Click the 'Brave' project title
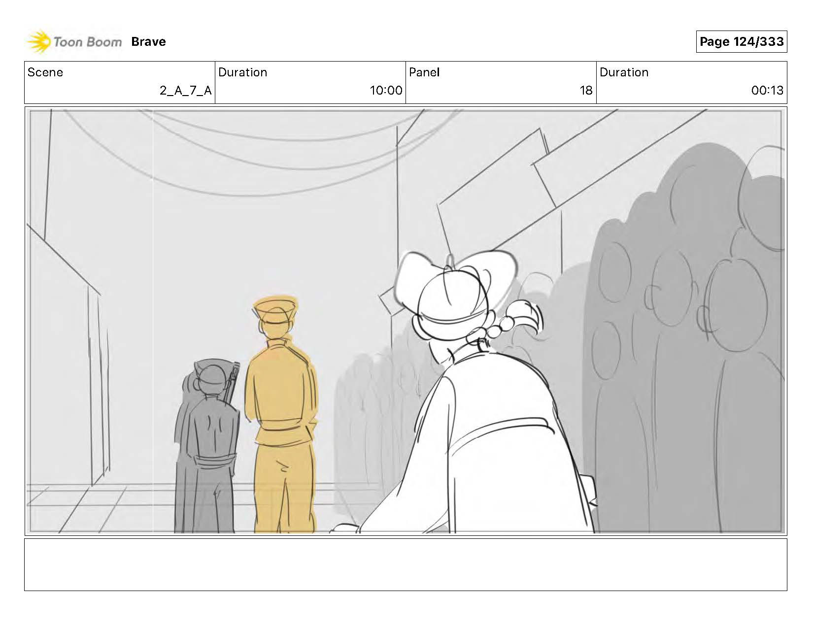The image size is (813, 628). click(148, 42)
